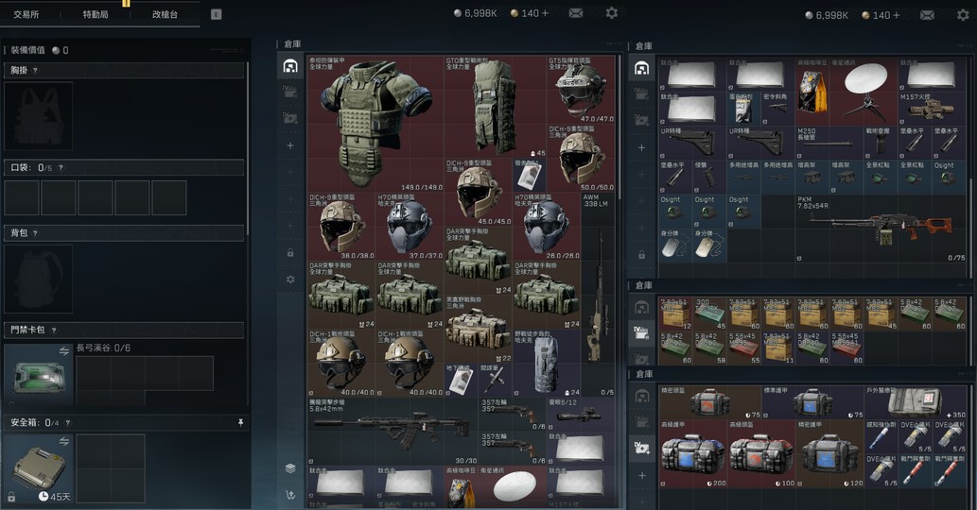
Task: Show help for 胸掛 chest rig slot
Action: point(35,71)
